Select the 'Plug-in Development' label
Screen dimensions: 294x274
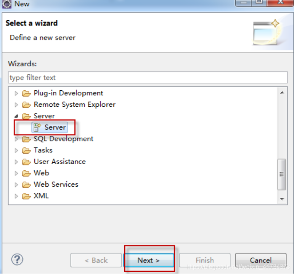pyautogui.click(x=68, y=93)
